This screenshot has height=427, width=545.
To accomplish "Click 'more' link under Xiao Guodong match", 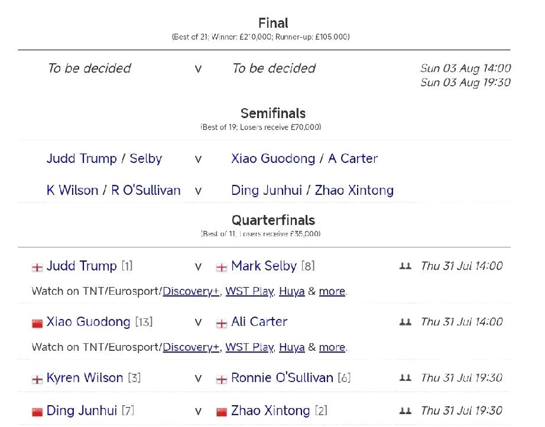I will (332, 347).
